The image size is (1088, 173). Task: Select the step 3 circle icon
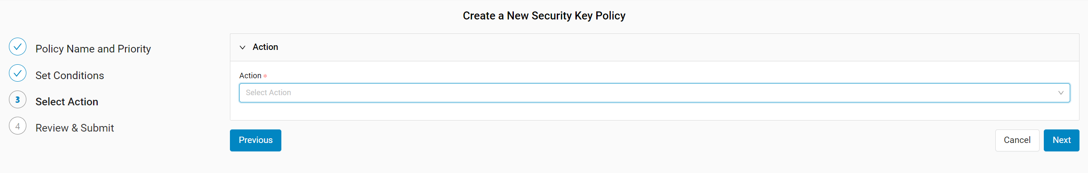click(x=17, y=100)
